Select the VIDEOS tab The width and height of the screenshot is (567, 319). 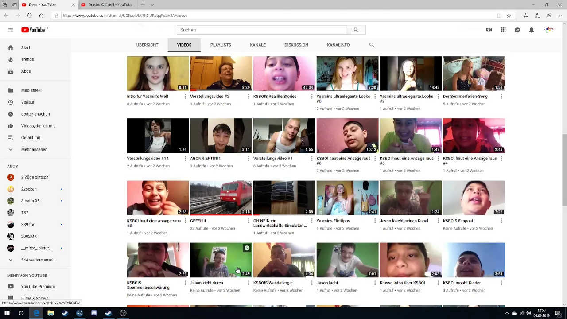pos(184,45)
